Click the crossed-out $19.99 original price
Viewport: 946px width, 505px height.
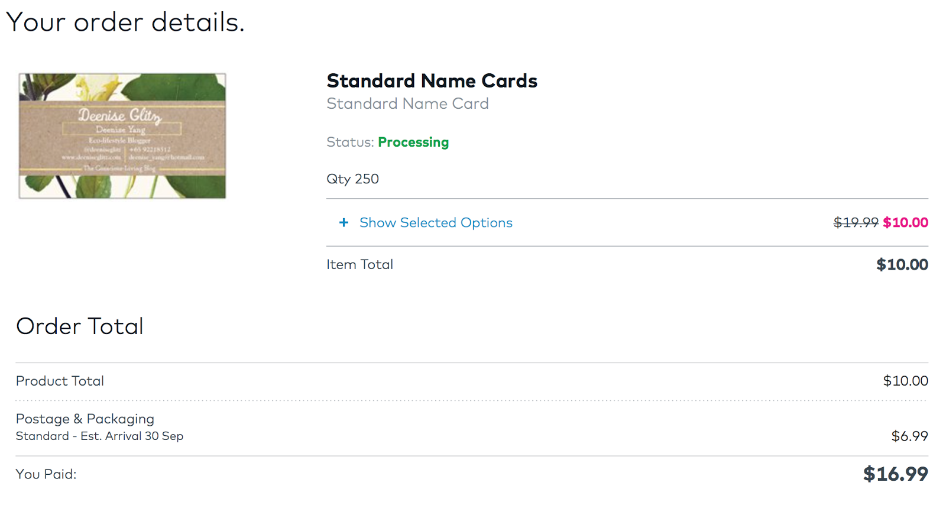click(856, 222)
